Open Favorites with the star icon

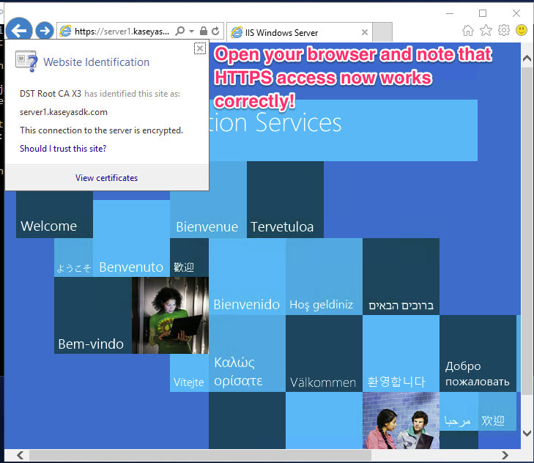click(486, 30)
